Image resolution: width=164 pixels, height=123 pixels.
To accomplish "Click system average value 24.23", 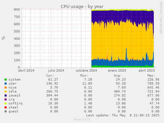I will pyautogui.click(x=121, y=80).
